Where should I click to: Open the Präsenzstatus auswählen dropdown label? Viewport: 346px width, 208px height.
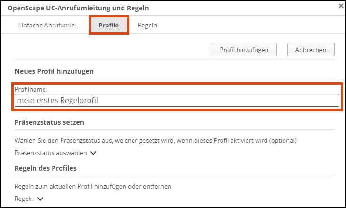[51, 153]
